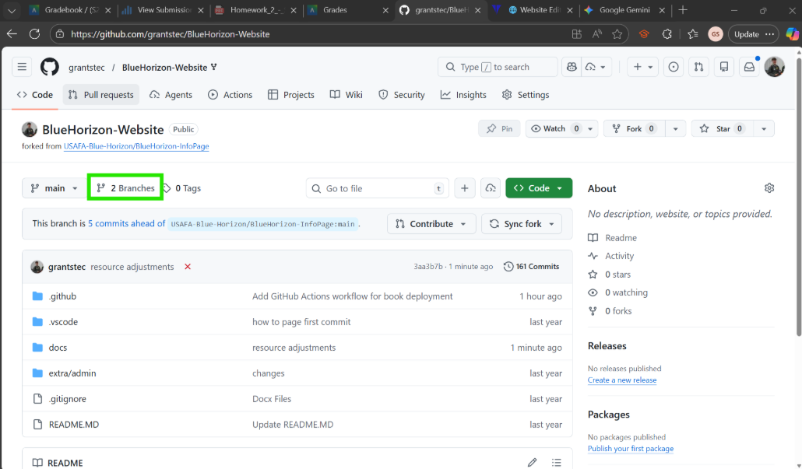Open the GitHub hamburger navigation menu
The image size is (802, 469).
[22, 67]
